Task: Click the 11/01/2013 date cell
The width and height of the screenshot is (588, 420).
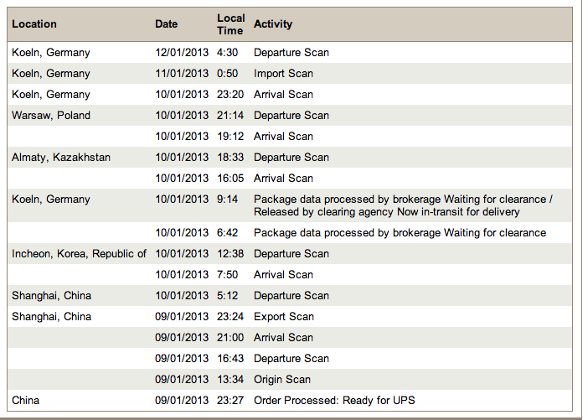Action: pyautogui.click(x=181, y=74)
